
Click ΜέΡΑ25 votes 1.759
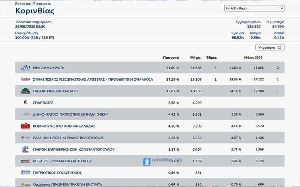point(197,161)
